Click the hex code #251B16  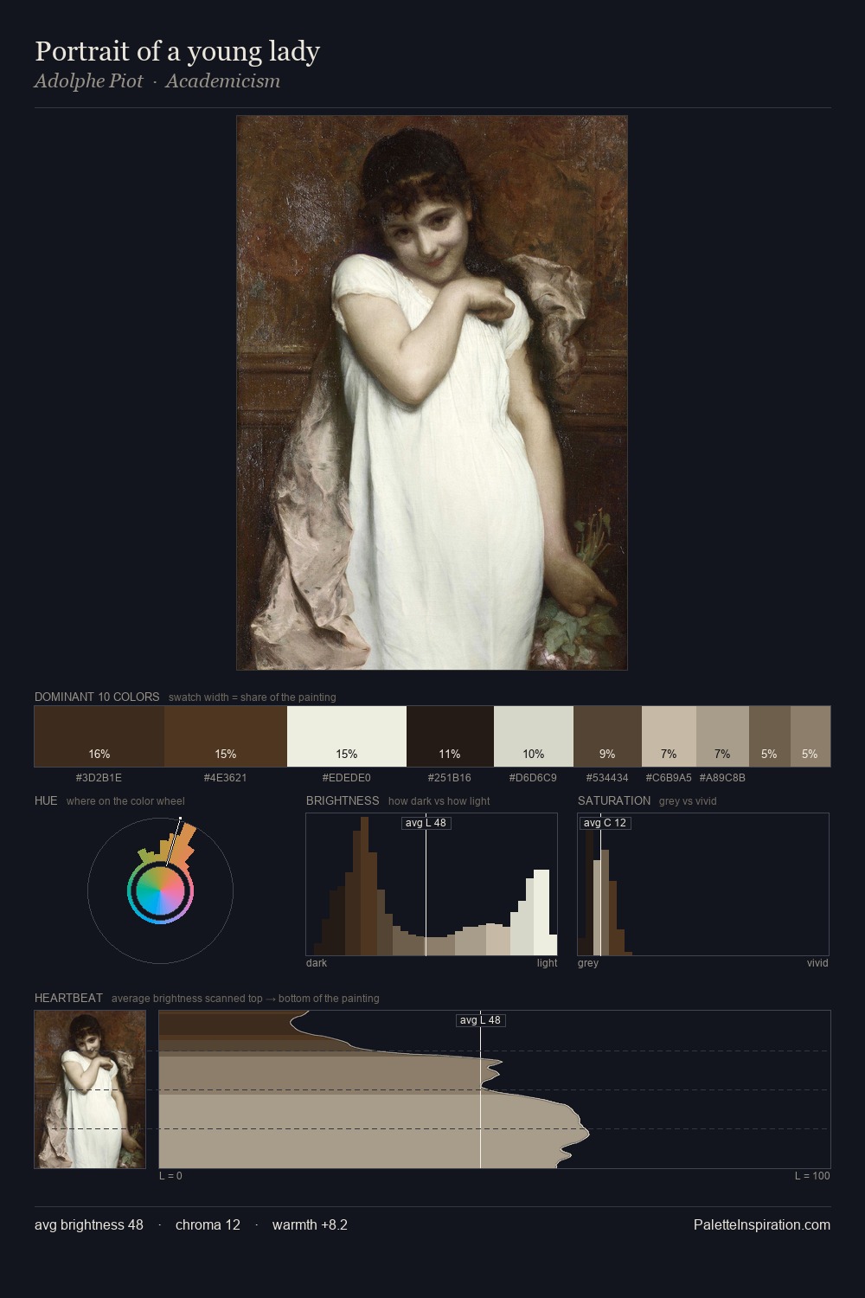pos(450,778)
